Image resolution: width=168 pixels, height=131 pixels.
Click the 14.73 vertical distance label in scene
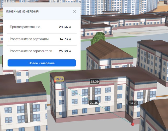[133, 103]
